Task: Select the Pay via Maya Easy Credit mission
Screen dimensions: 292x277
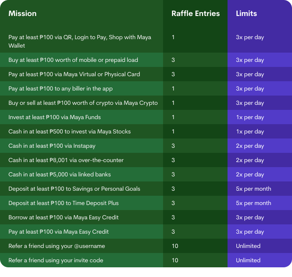Action: click(x=59, y=232)
